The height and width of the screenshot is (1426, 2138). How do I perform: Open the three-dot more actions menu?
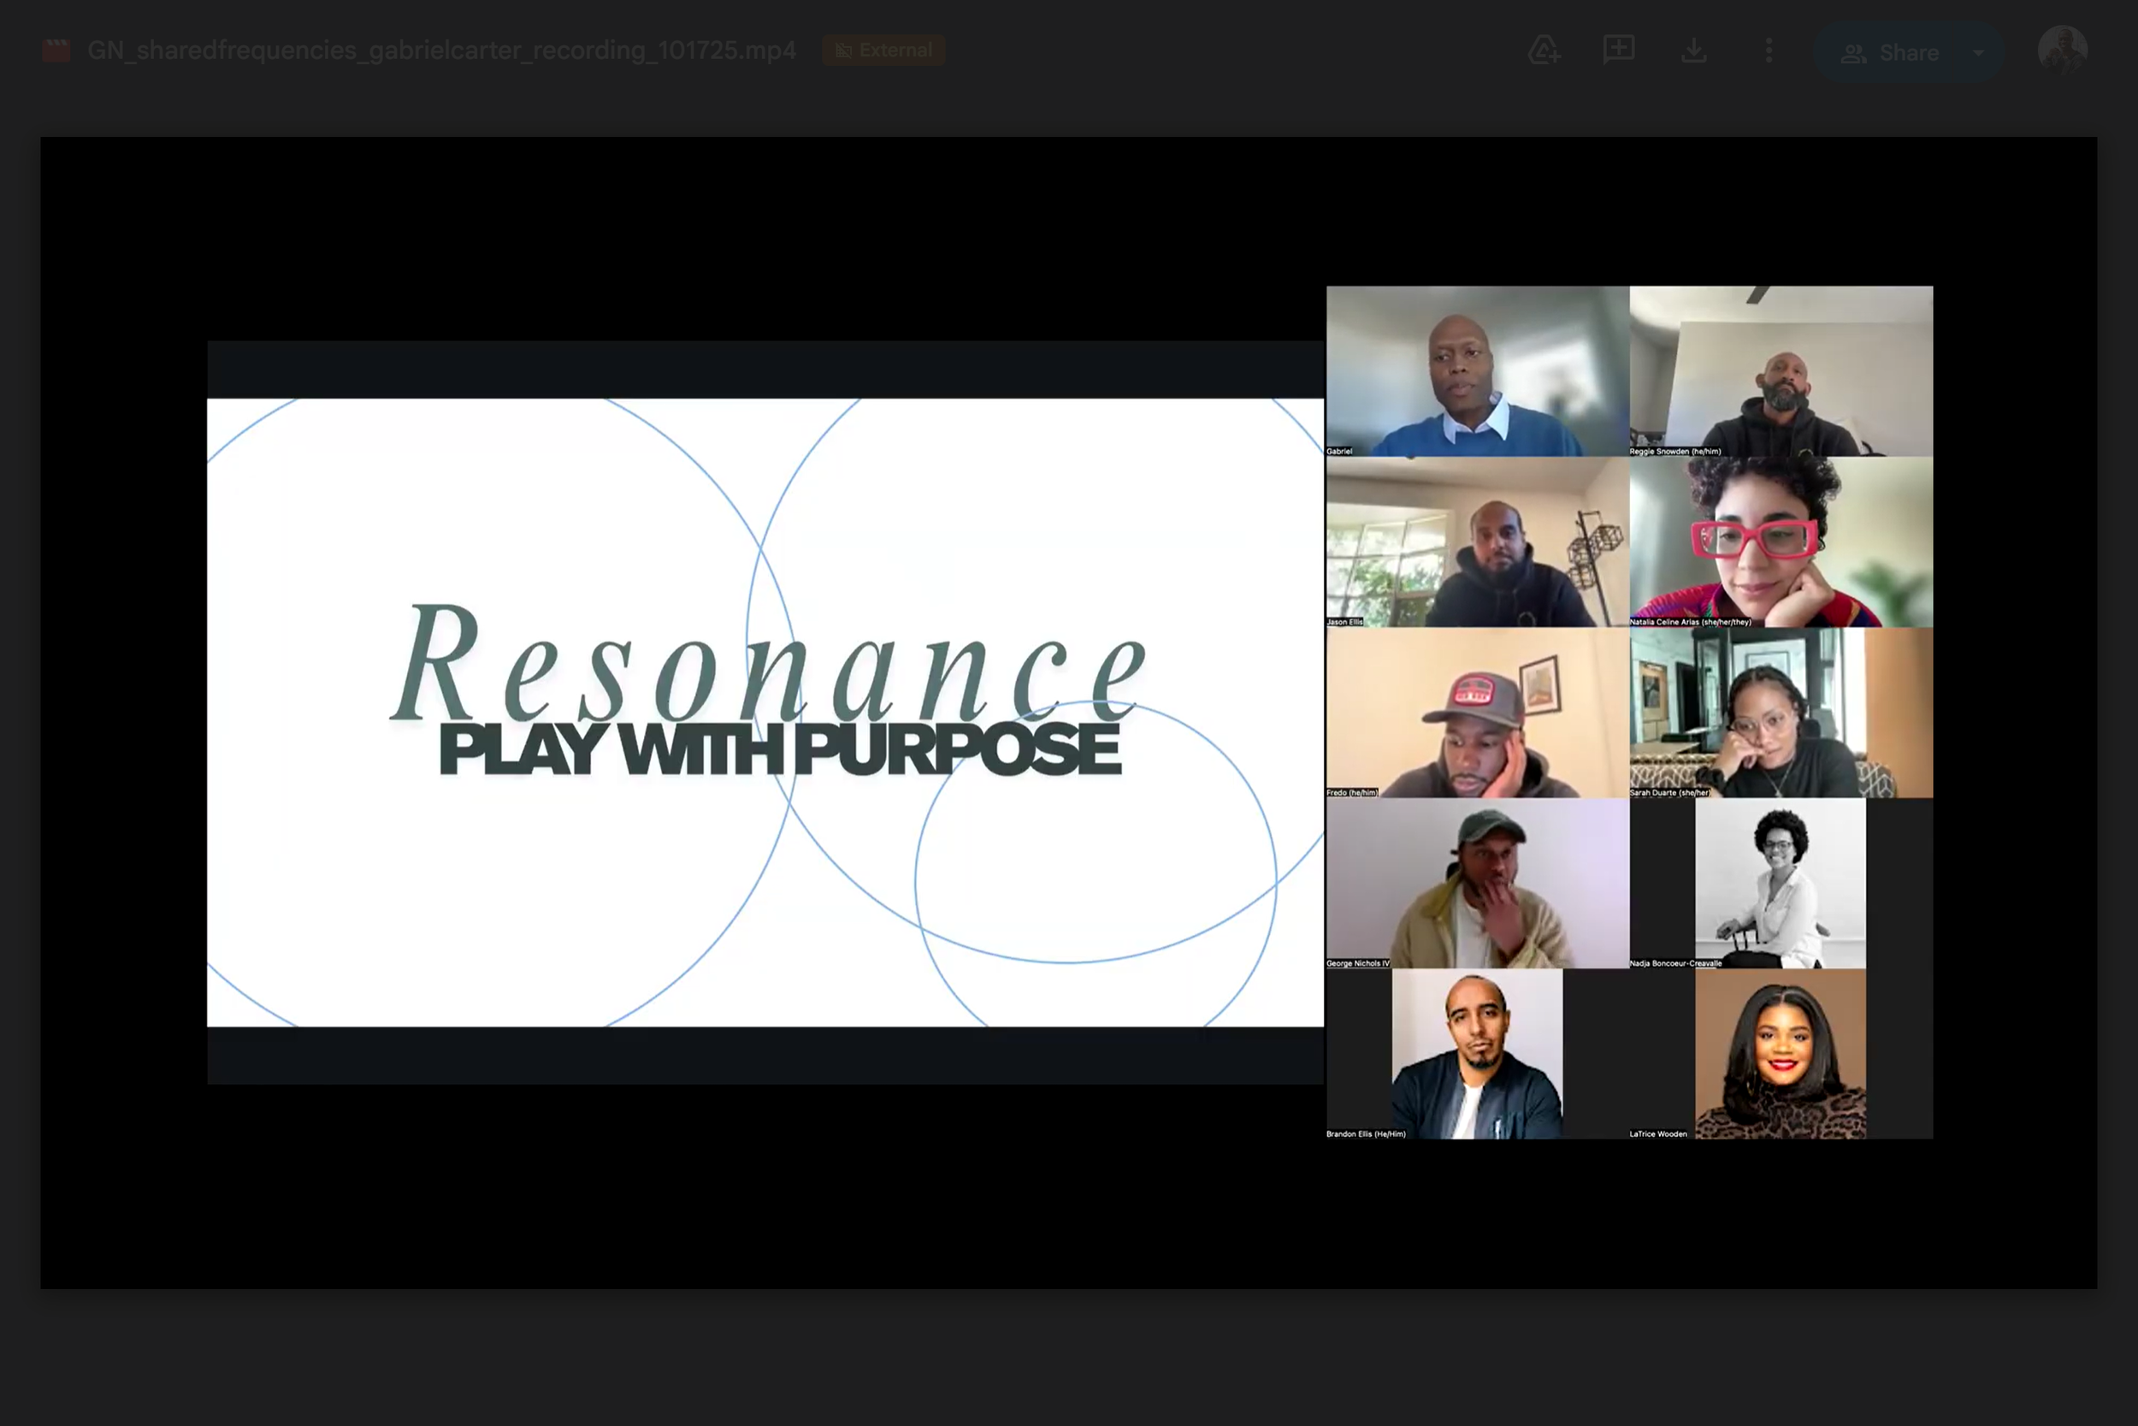point(1768,50)
